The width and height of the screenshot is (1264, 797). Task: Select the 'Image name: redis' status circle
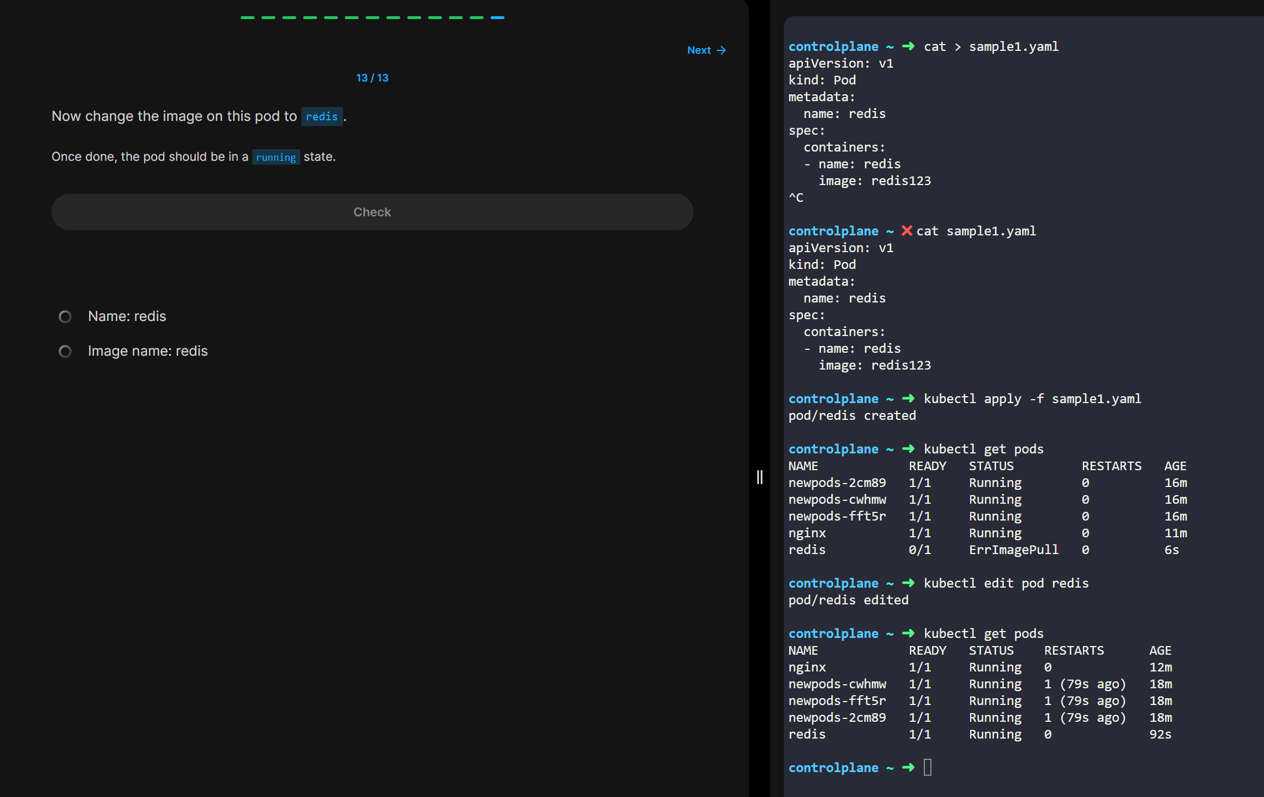(x=65, y=351)
